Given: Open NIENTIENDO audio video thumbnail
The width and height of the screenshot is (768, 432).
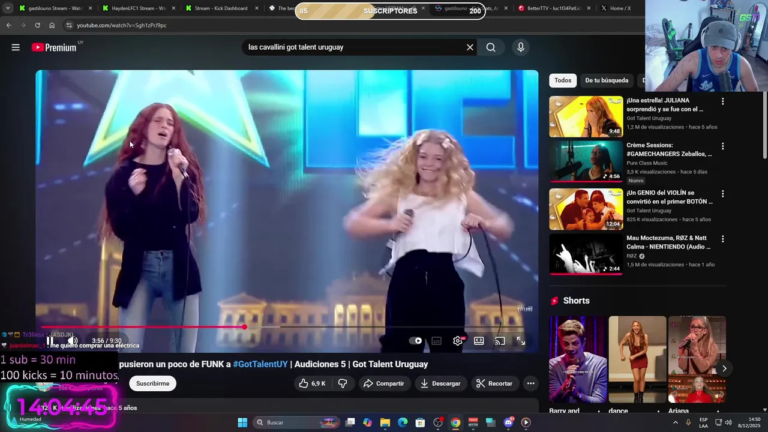Looking at the screenshot, I should click(x=586, y=254).
